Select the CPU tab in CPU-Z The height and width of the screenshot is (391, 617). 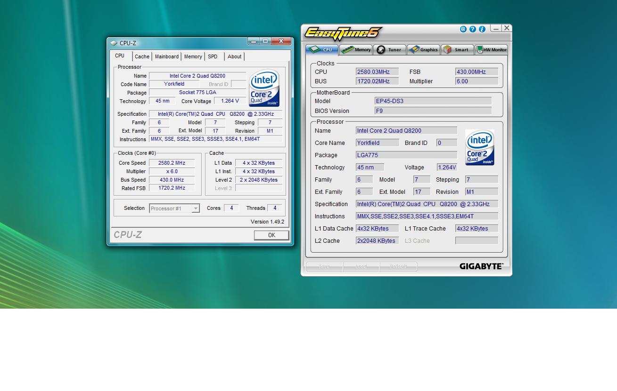coord(120,56)
